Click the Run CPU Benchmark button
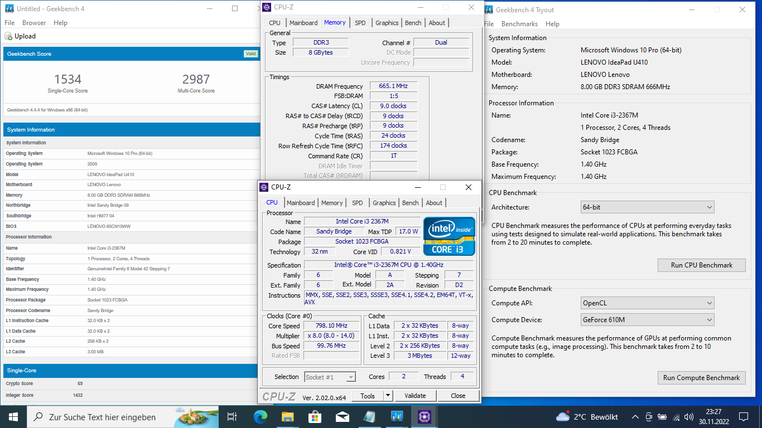The image size is (762, 428). (x=702, y=265)
